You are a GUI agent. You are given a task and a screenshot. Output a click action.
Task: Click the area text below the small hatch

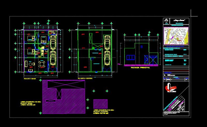104,112
